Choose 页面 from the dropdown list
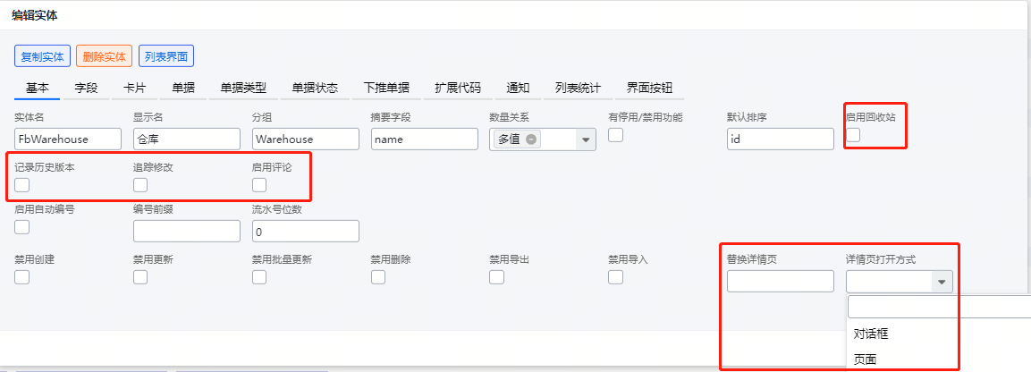 866,359
